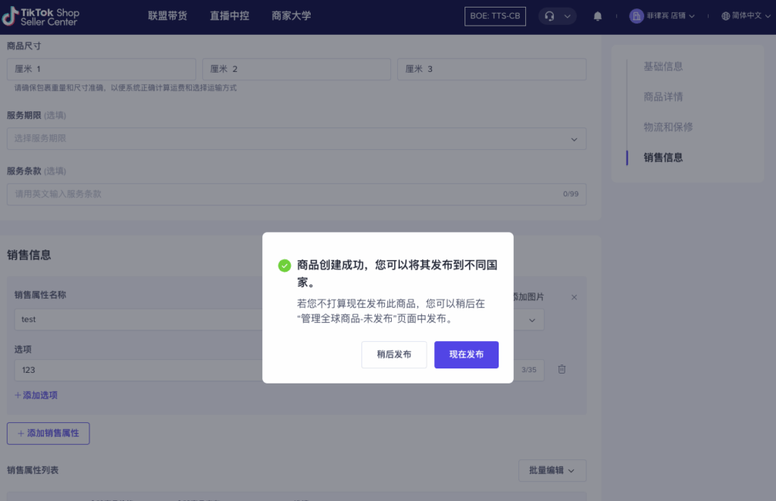Viewport: 776px width, 501px height.
Task: Remove the sales attribute via the × icon
Action: (x=574, y=297)
